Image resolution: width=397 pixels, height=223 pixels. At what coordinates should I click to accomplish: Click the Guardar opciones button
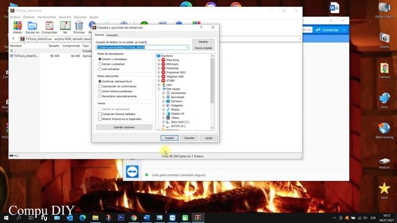tap(124, 127)
